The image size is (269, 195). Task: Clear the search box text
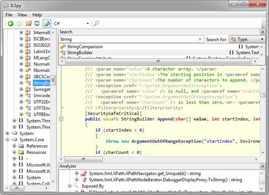[x=200, y=39]
